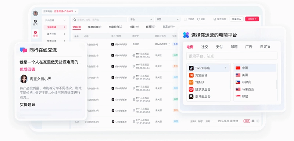Open the 平台 dropdown filter
294x141 pixels.
(141, 19)
